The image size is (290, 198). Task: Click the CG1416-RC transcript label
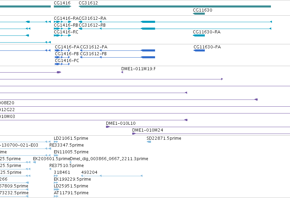(x=66, y=32)
